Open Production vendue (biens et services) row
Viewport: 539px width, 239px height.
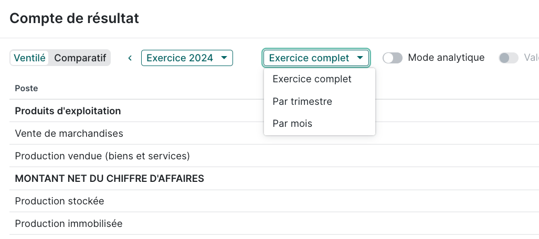coord(102,156)
